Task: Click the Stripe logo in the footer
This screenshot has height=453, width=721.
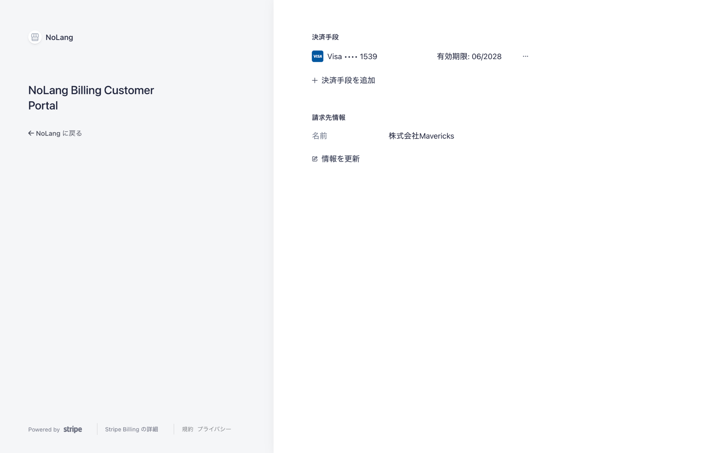Action: coord(73,429)
